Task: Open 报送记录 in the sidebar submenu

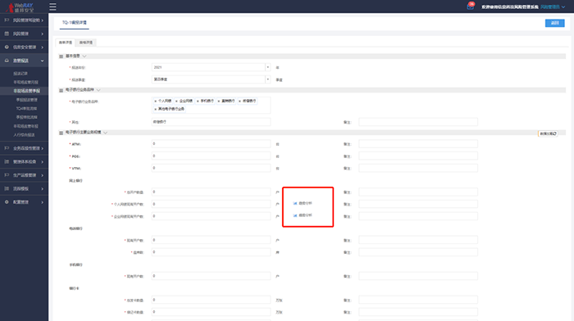Action: tap(20, 74)
